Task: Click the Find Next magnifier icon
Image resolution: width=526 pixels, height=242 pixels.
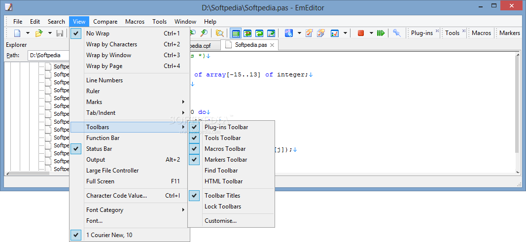Action: [x=204, y=33]
